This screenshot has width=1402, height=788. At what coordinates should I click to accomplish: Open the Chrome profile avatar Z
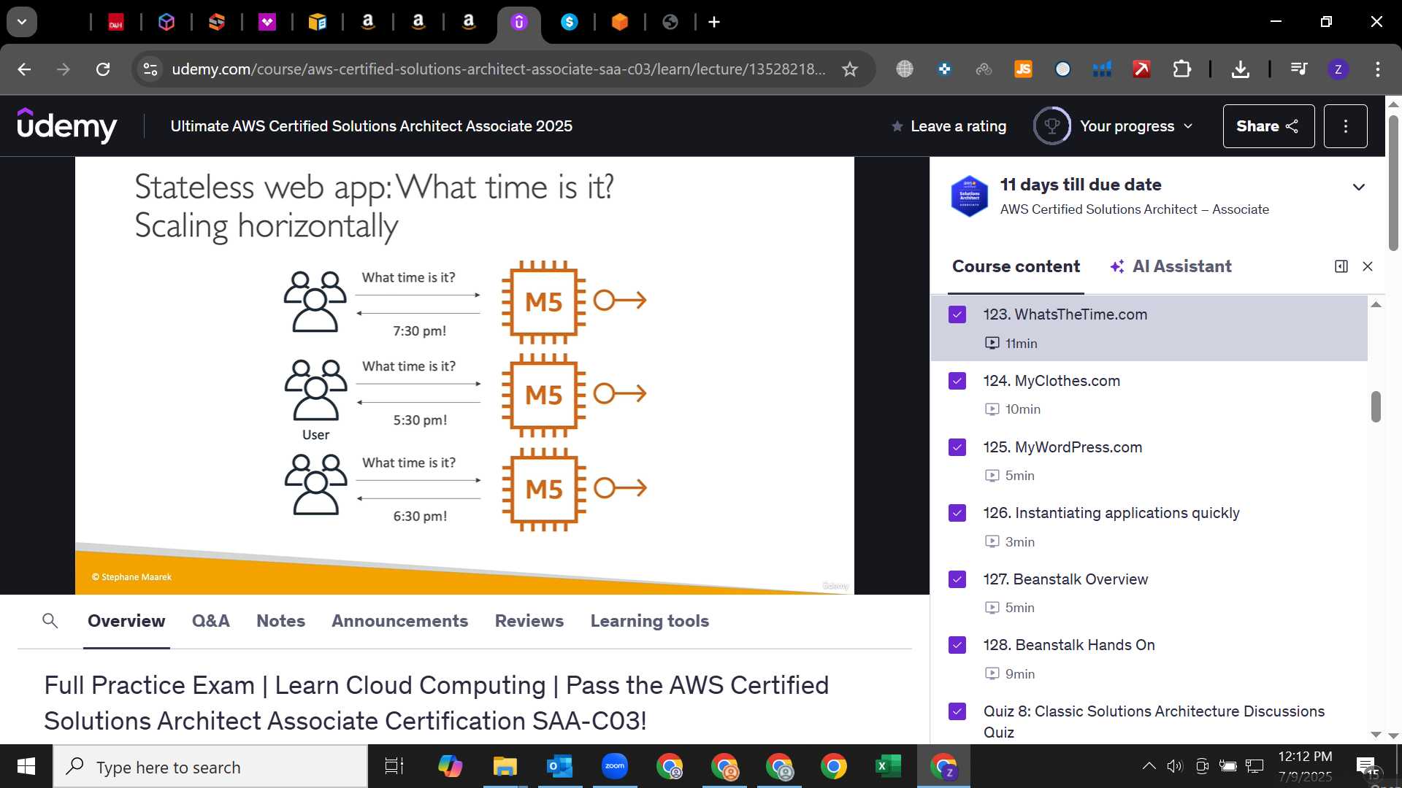tap(1338, 69)
